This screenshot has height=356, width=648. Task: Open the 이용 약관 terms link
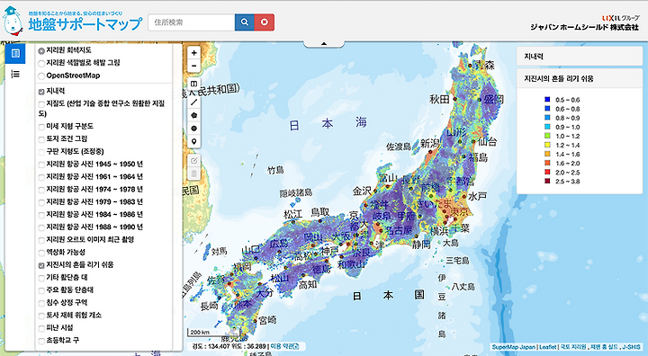point(284,346)
